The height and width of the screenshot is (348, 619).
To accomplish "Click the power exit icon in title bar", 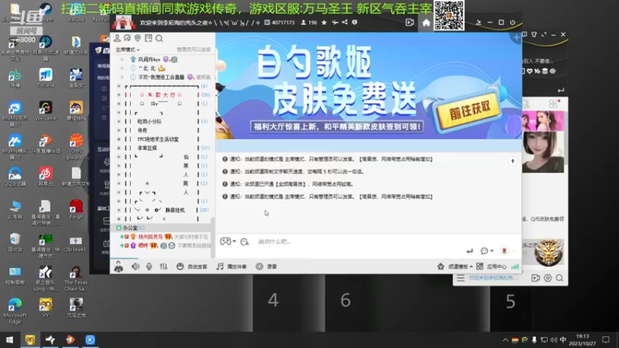I will click(512, 22).
